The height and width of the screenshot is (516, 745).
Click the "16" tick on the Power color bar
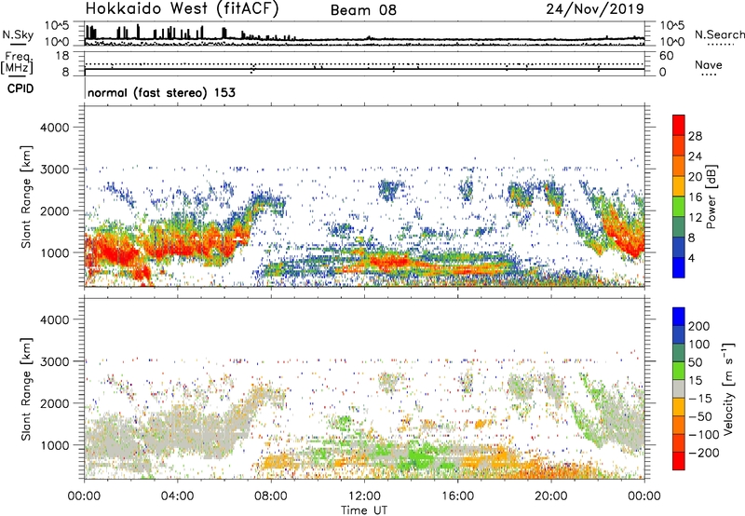coord(695,197)
